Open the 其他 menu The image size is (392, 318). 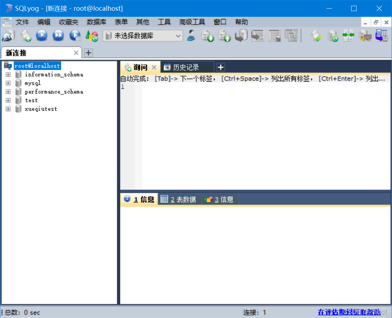tap(143, 22)
